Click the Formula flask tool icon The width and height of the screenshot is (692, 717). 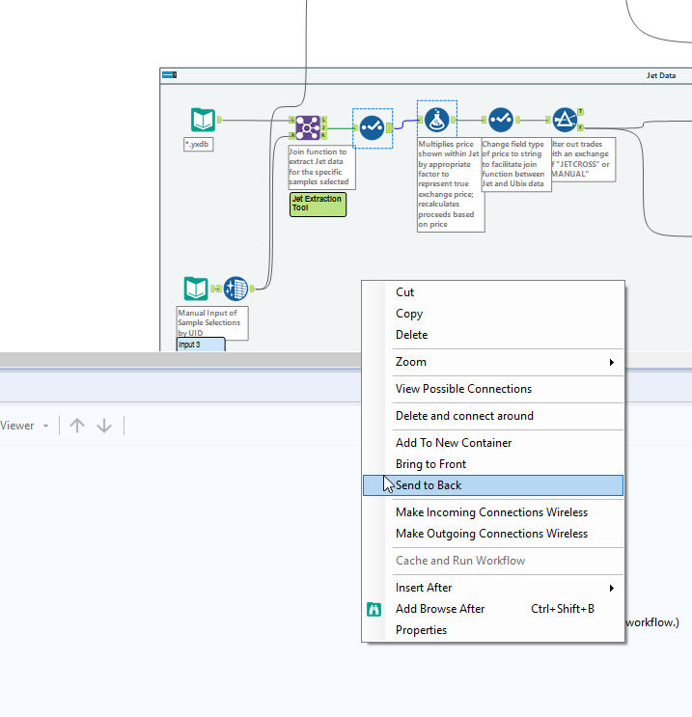coord(436,120)
